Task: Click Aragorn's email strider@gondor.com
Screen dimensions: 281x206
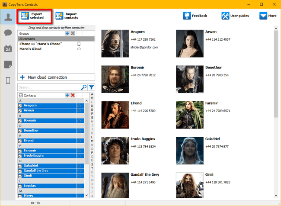Action: click(144, 47)
